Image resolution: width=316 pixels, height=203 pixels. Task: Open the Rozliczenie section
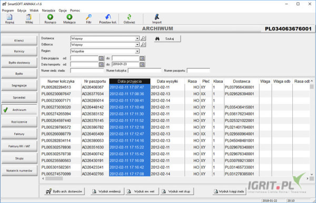coord(19,122)
